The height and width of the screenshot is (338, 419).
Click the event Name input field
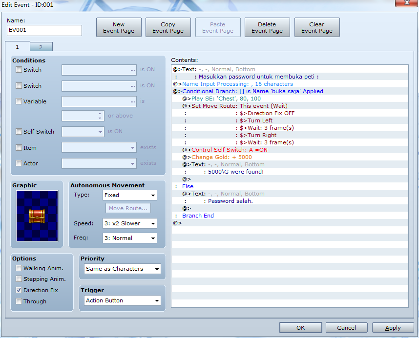pos(44,30)
